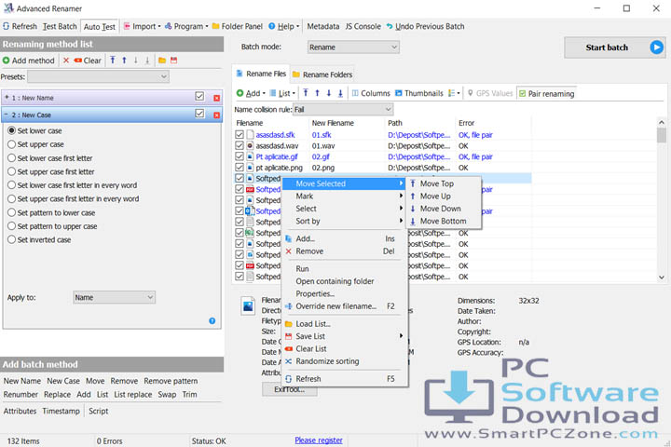
Task: Click the Filename column header
Action: click(271, 123)
